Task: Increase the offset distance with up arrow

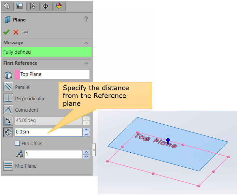Action: (x=86, y=130)
